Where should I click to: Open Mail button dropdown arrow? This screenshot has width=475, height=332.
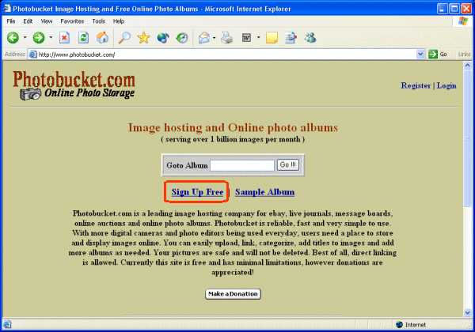(215, 38)
